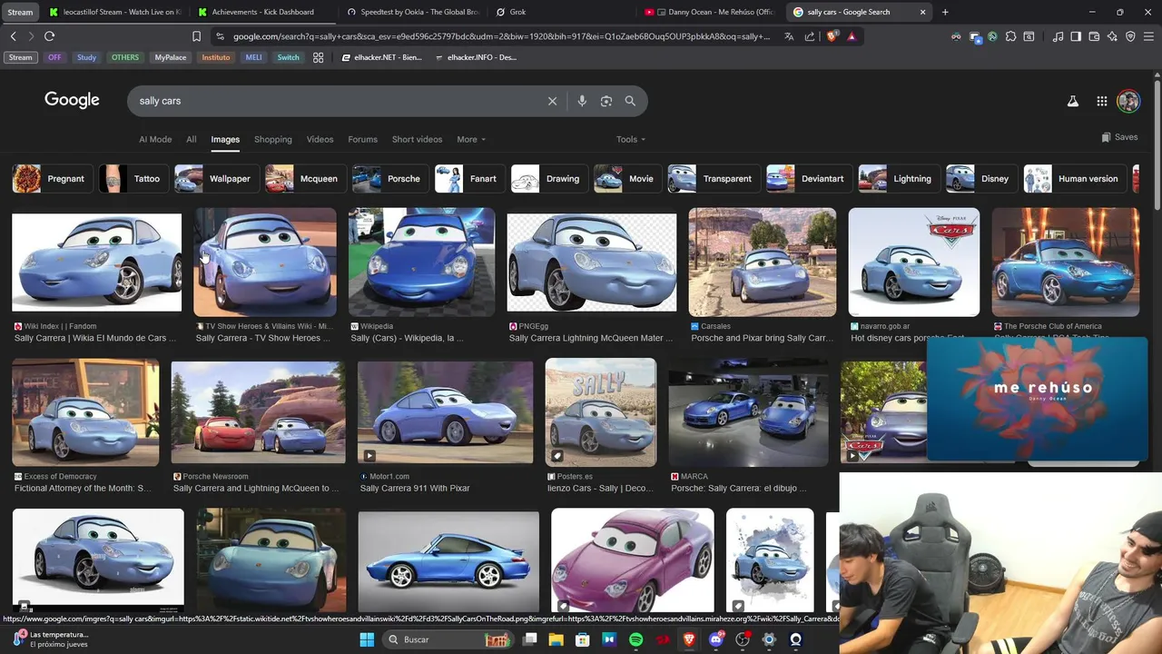
Task: Open the translate page icon in address bar
Action: (x=789, y=36)
